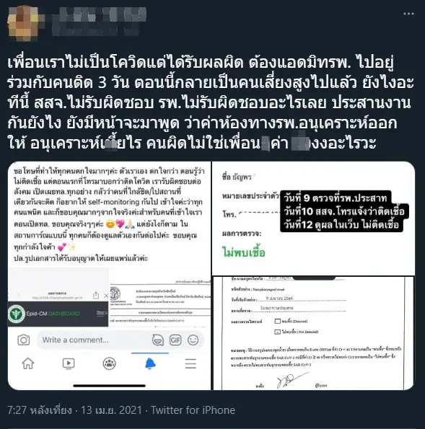Check the Not Detected checkbox on report

point(277,332)
